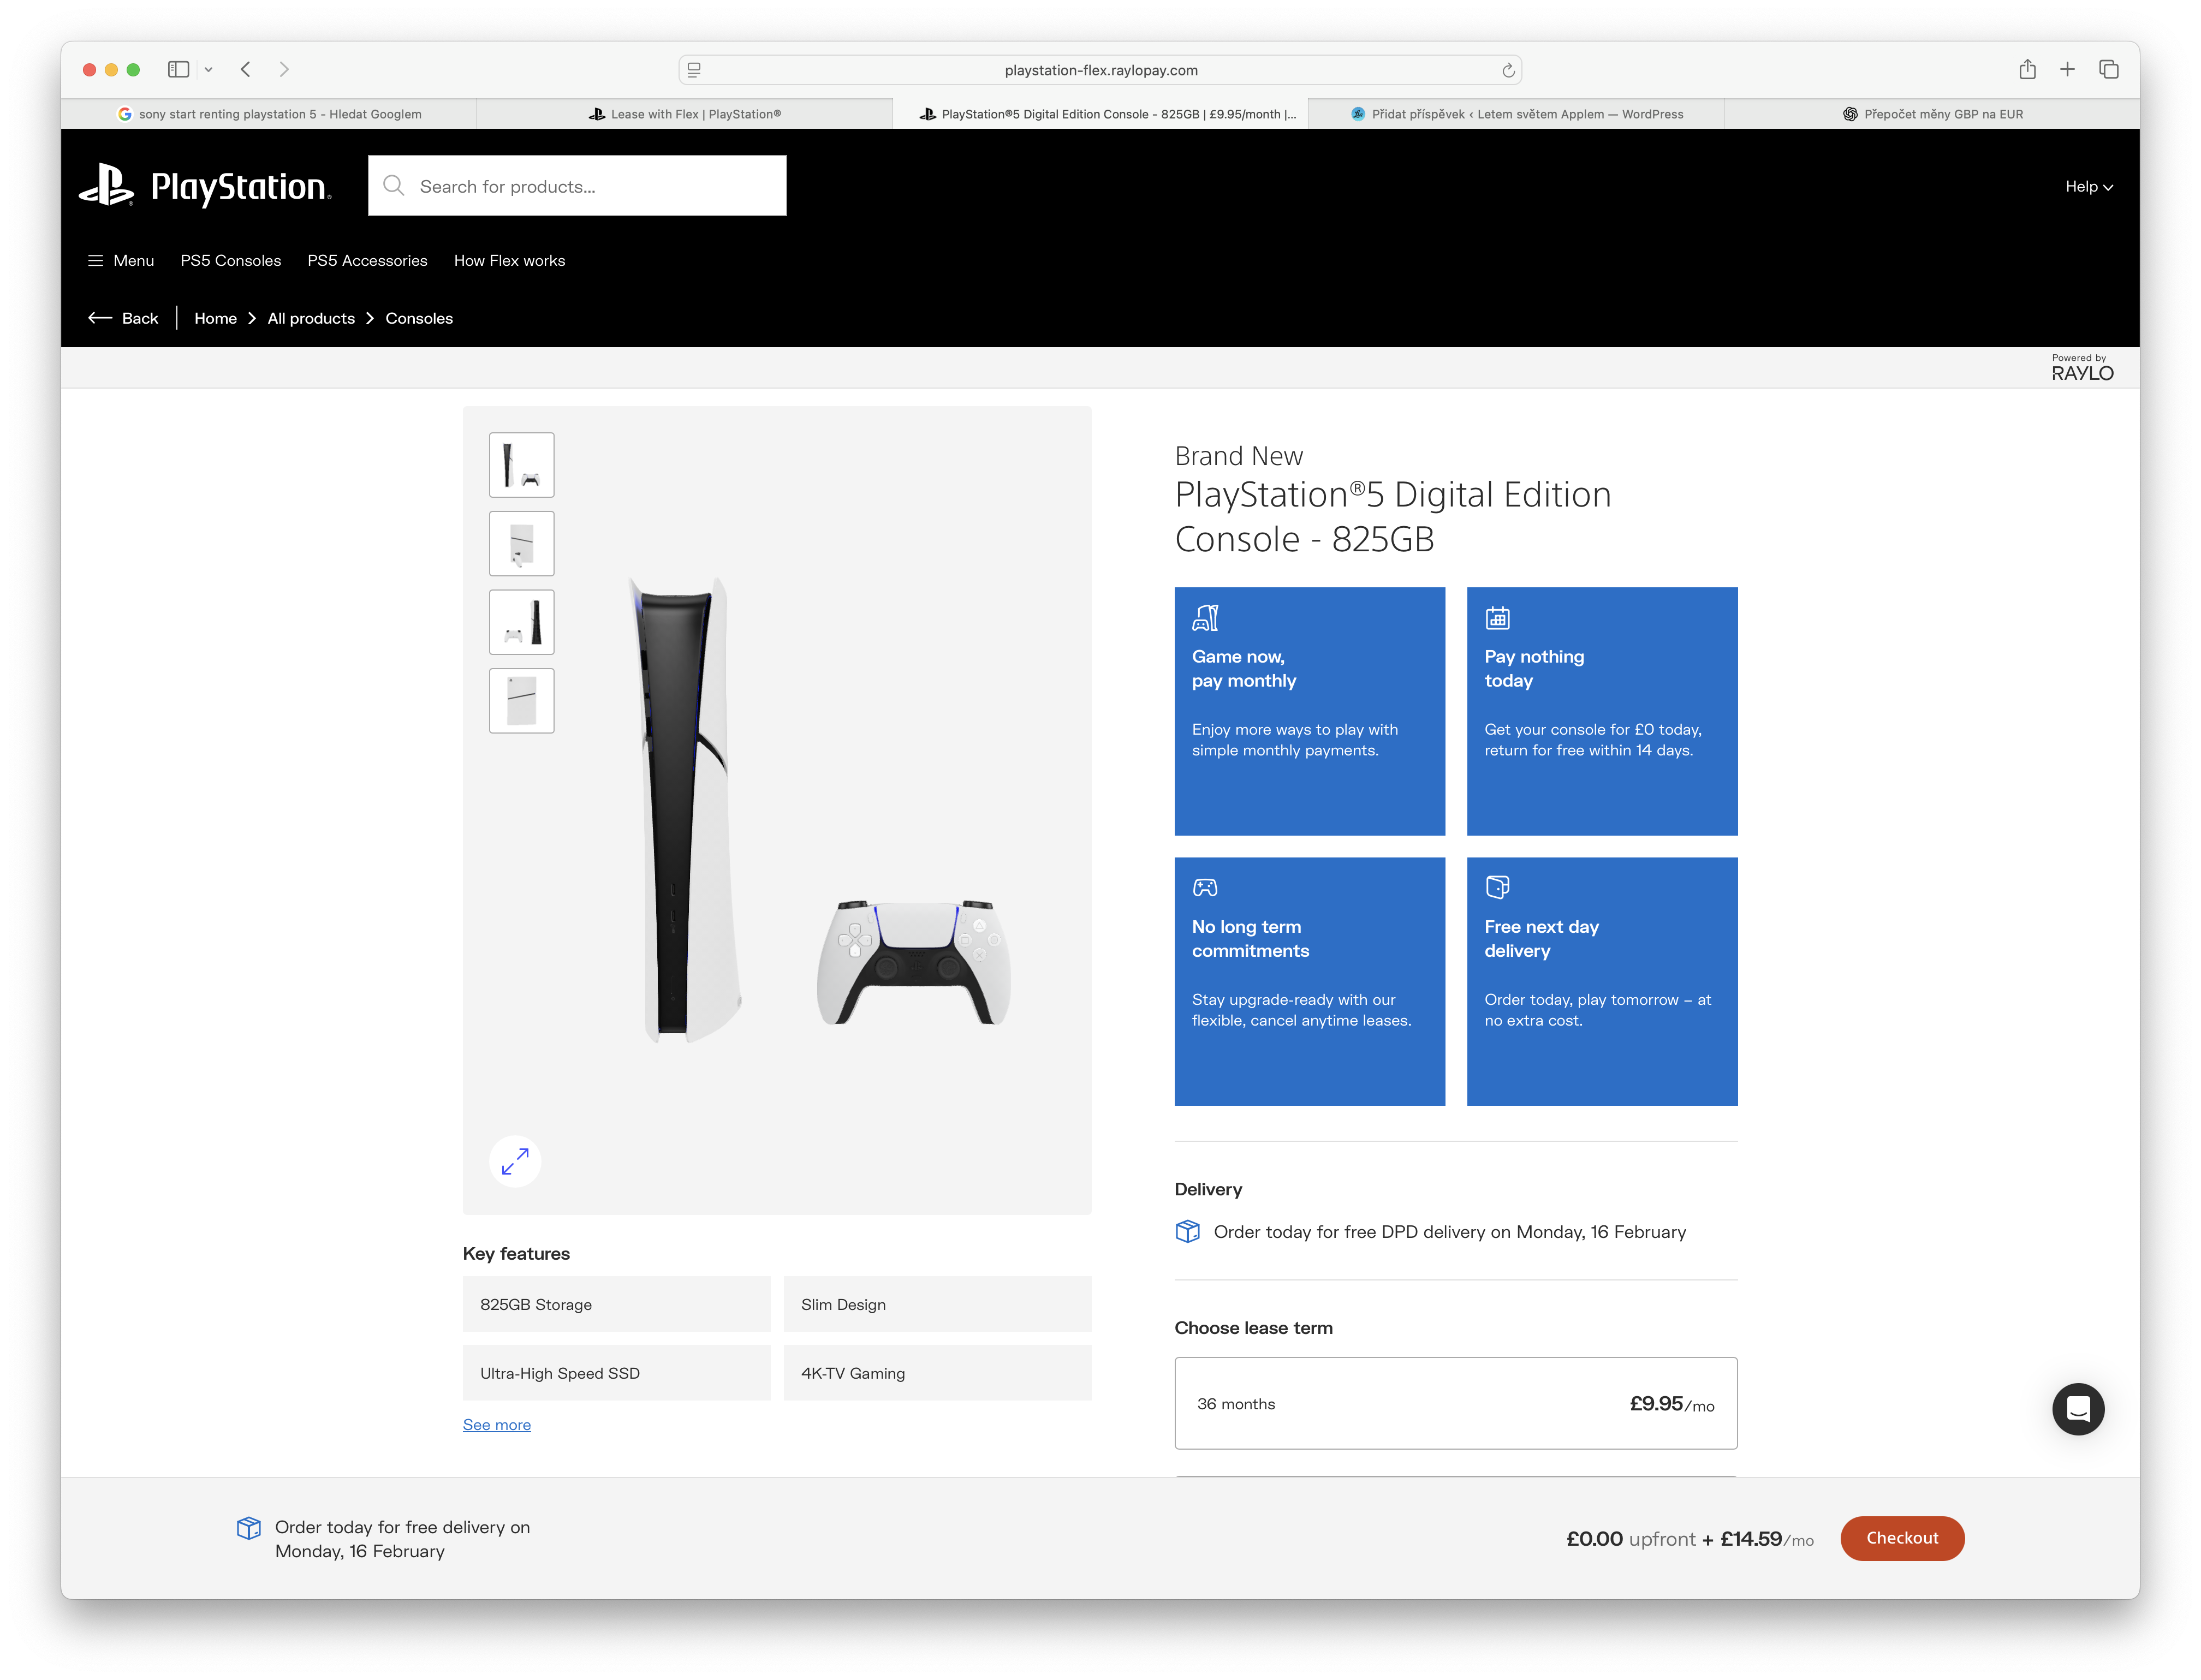Reload the page using refresh icon

point(1508,70)
